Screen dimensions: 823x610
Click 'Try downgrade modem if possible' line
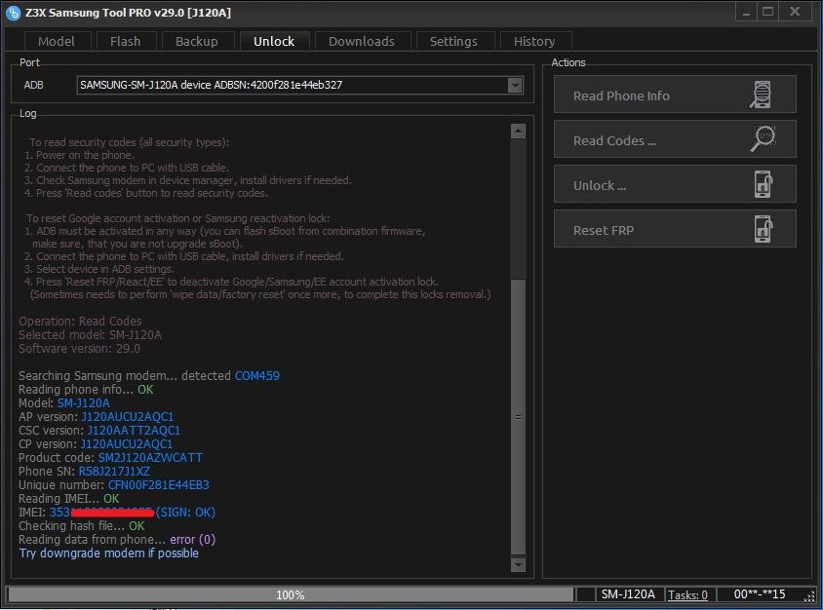108,553
